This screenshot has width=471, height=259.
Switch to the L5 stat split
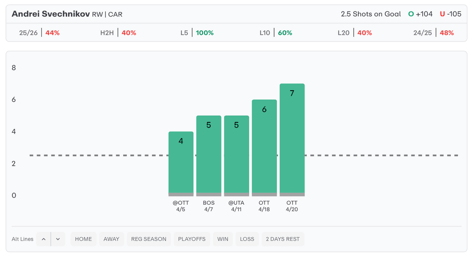click(197, 33)
